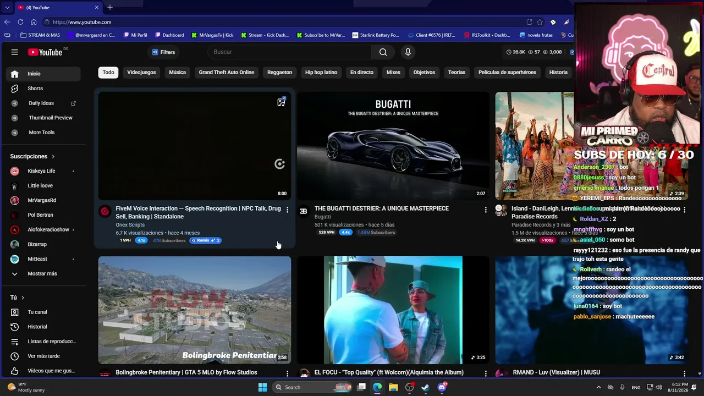Select the Videojuegos filter chip
The width and height of the screenshot is (704, 396).
(141, 73)
